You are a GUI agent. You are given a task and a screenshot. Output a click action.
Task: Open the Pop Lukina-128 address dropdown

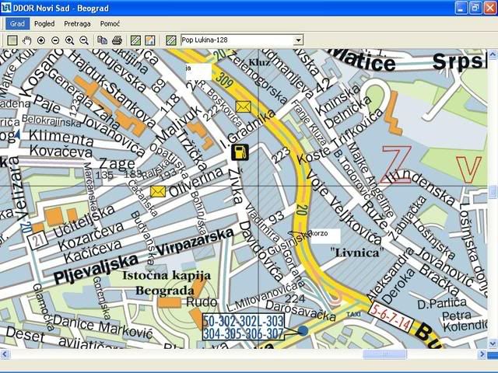coord(299,40)
